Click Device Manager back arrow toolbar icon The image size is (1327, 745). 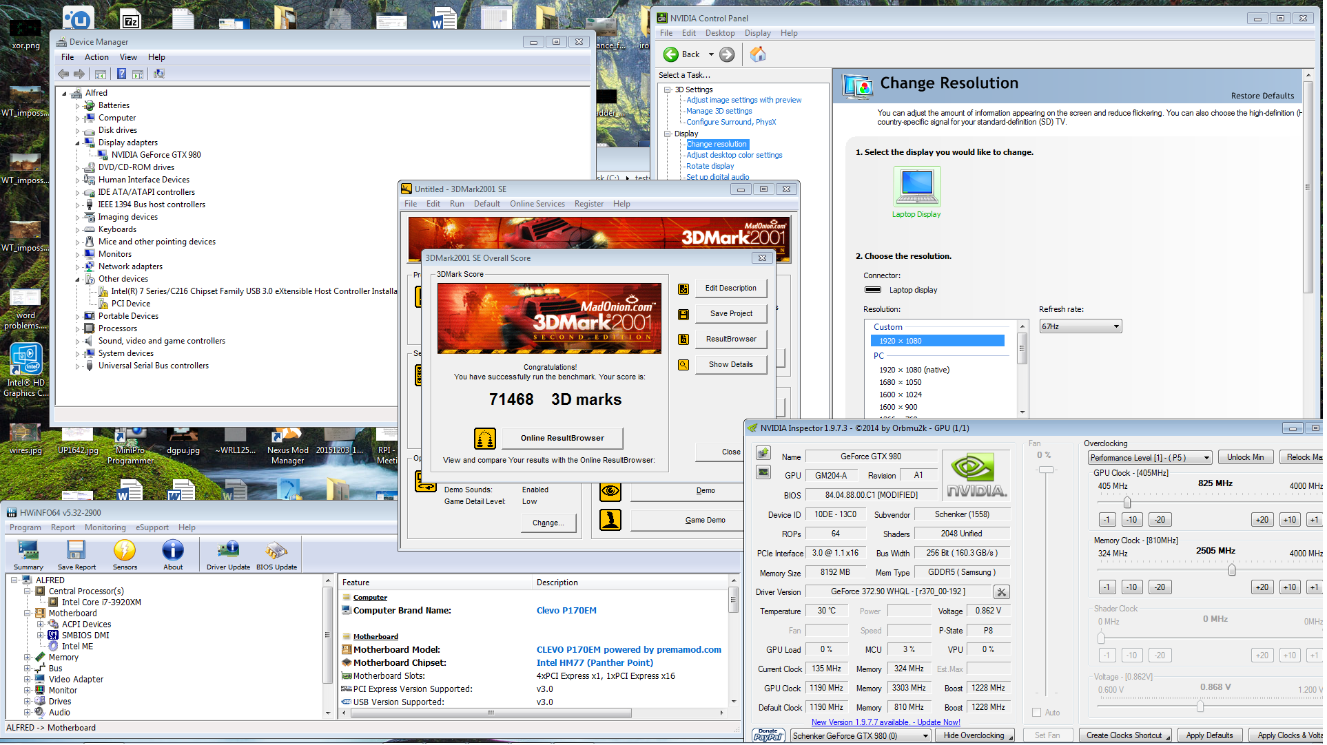click(x=63, y=74)
